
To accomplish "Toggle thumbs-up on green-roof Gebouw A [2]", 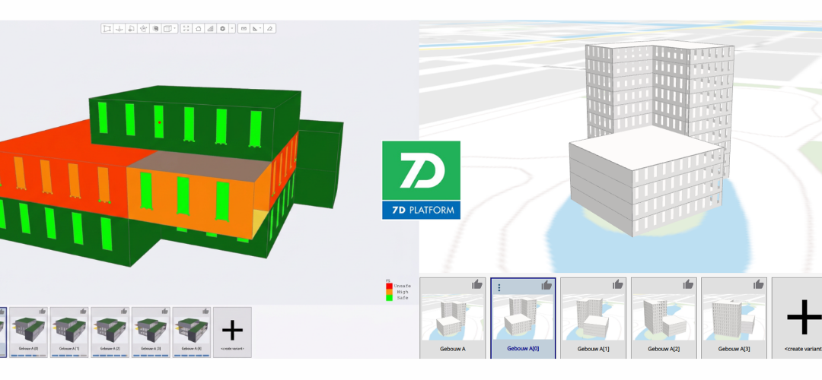I will click(124, 312).
